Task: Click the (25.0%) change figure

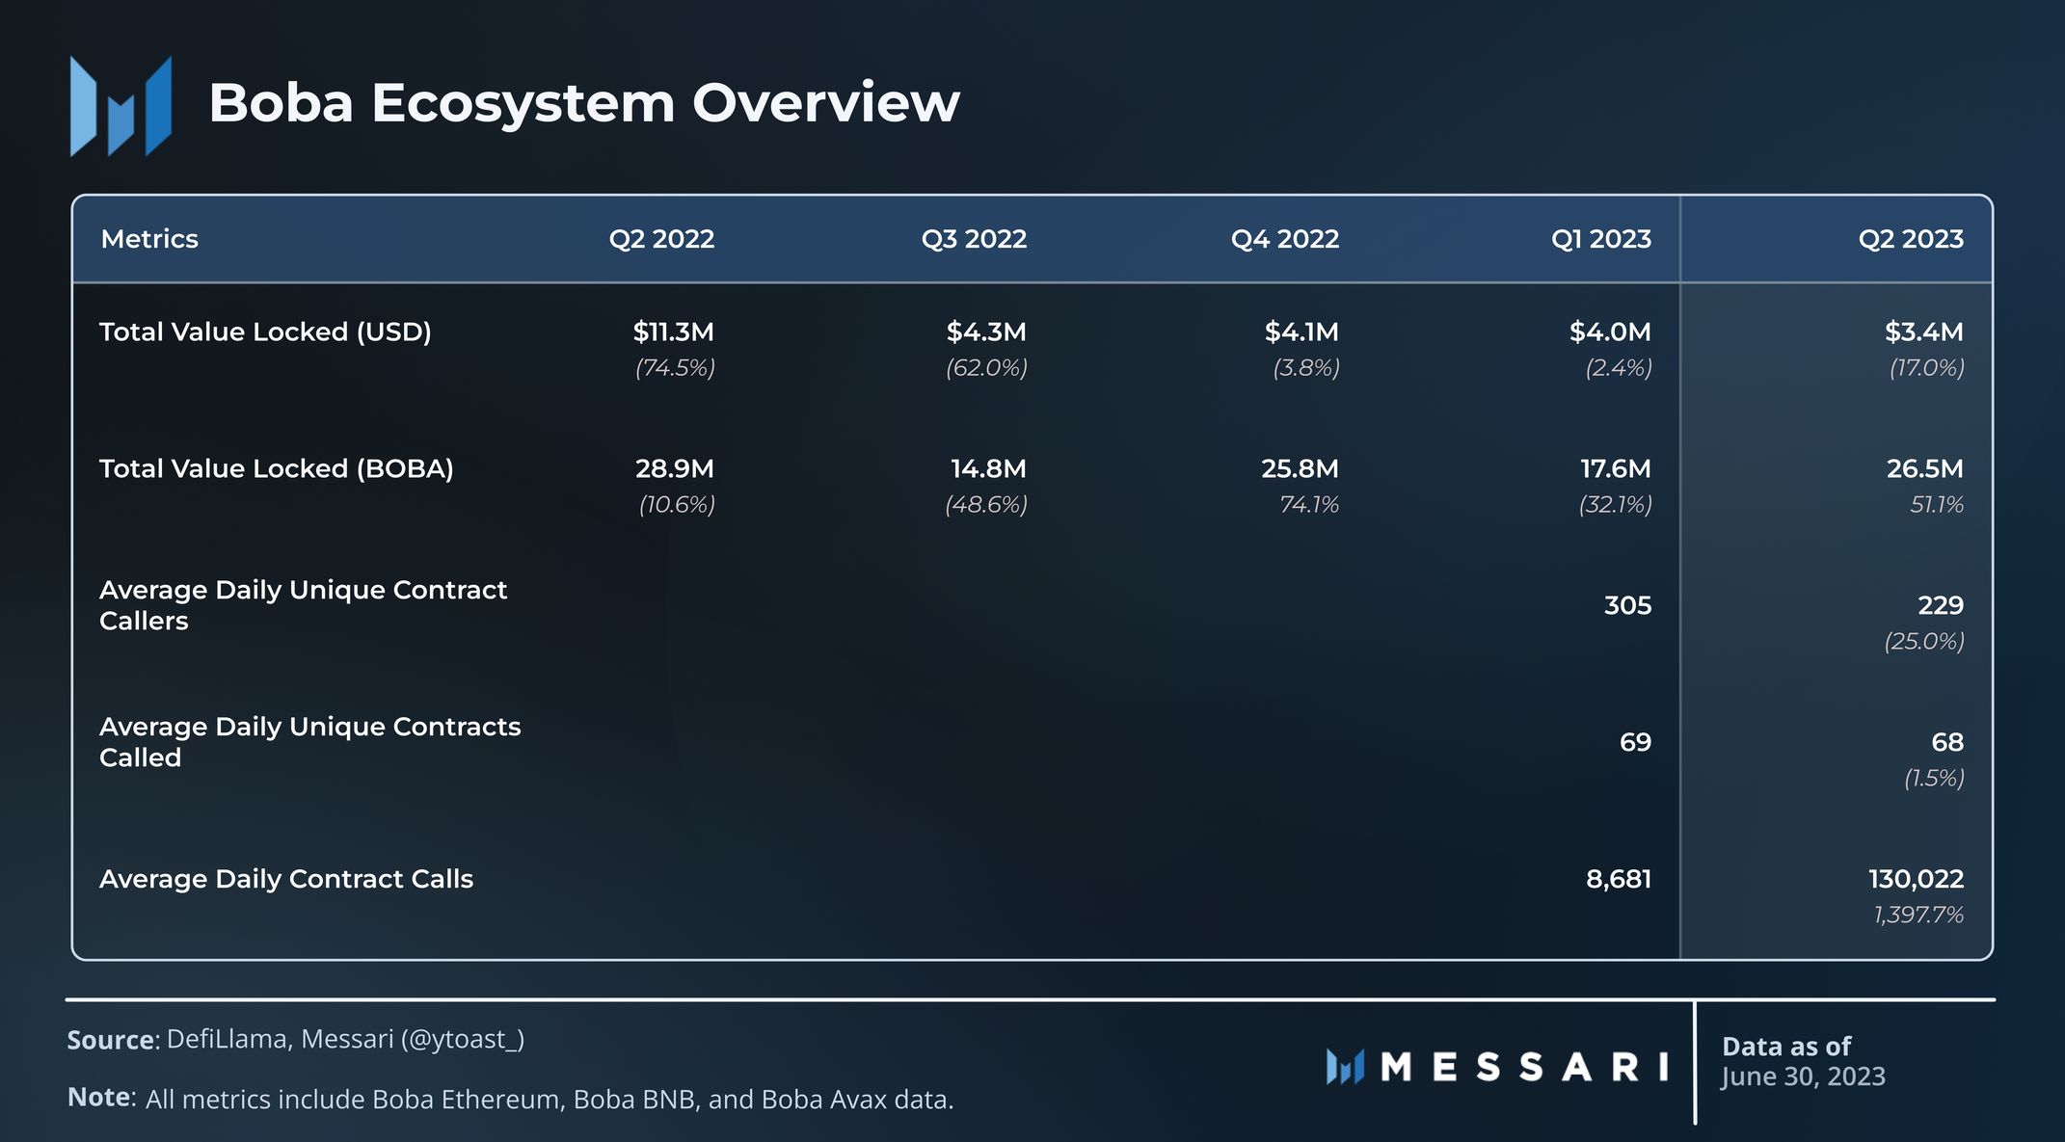Action: (1924, 642)
